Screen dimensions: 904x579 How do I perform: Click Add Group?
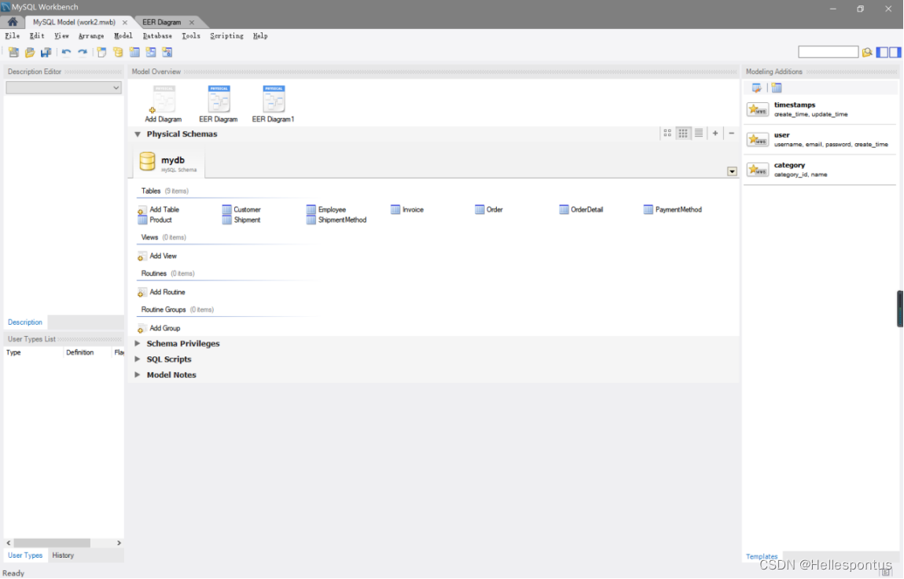tap(159, 328)
